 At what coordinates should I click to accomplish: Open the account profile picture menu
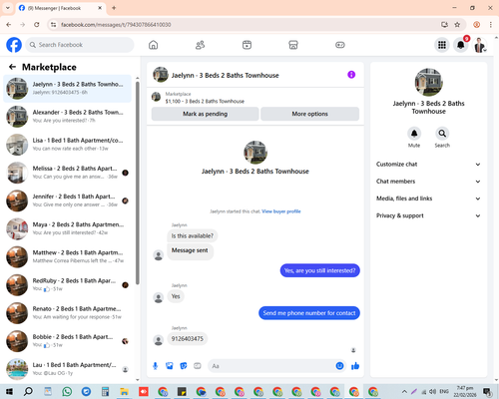pos(479,45)
